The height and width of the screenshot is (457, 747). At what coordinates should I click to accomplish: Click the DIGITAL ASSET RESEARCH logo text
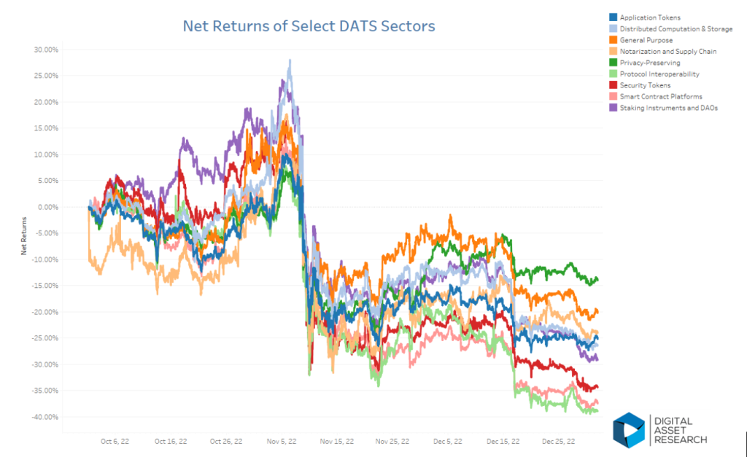[681, 430]
